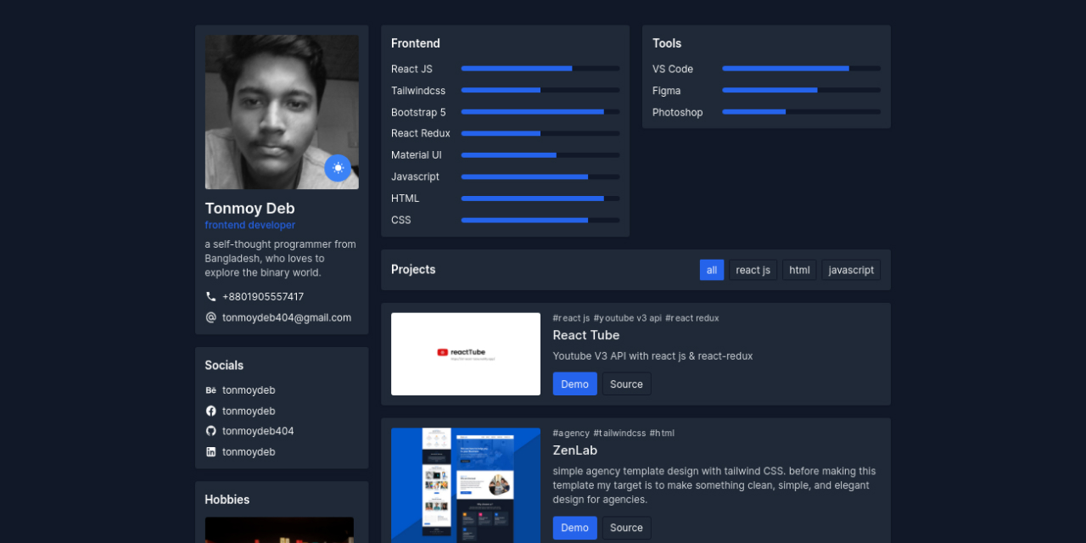Click the 'Hobbies' section heading

click(x=227, y=500)
